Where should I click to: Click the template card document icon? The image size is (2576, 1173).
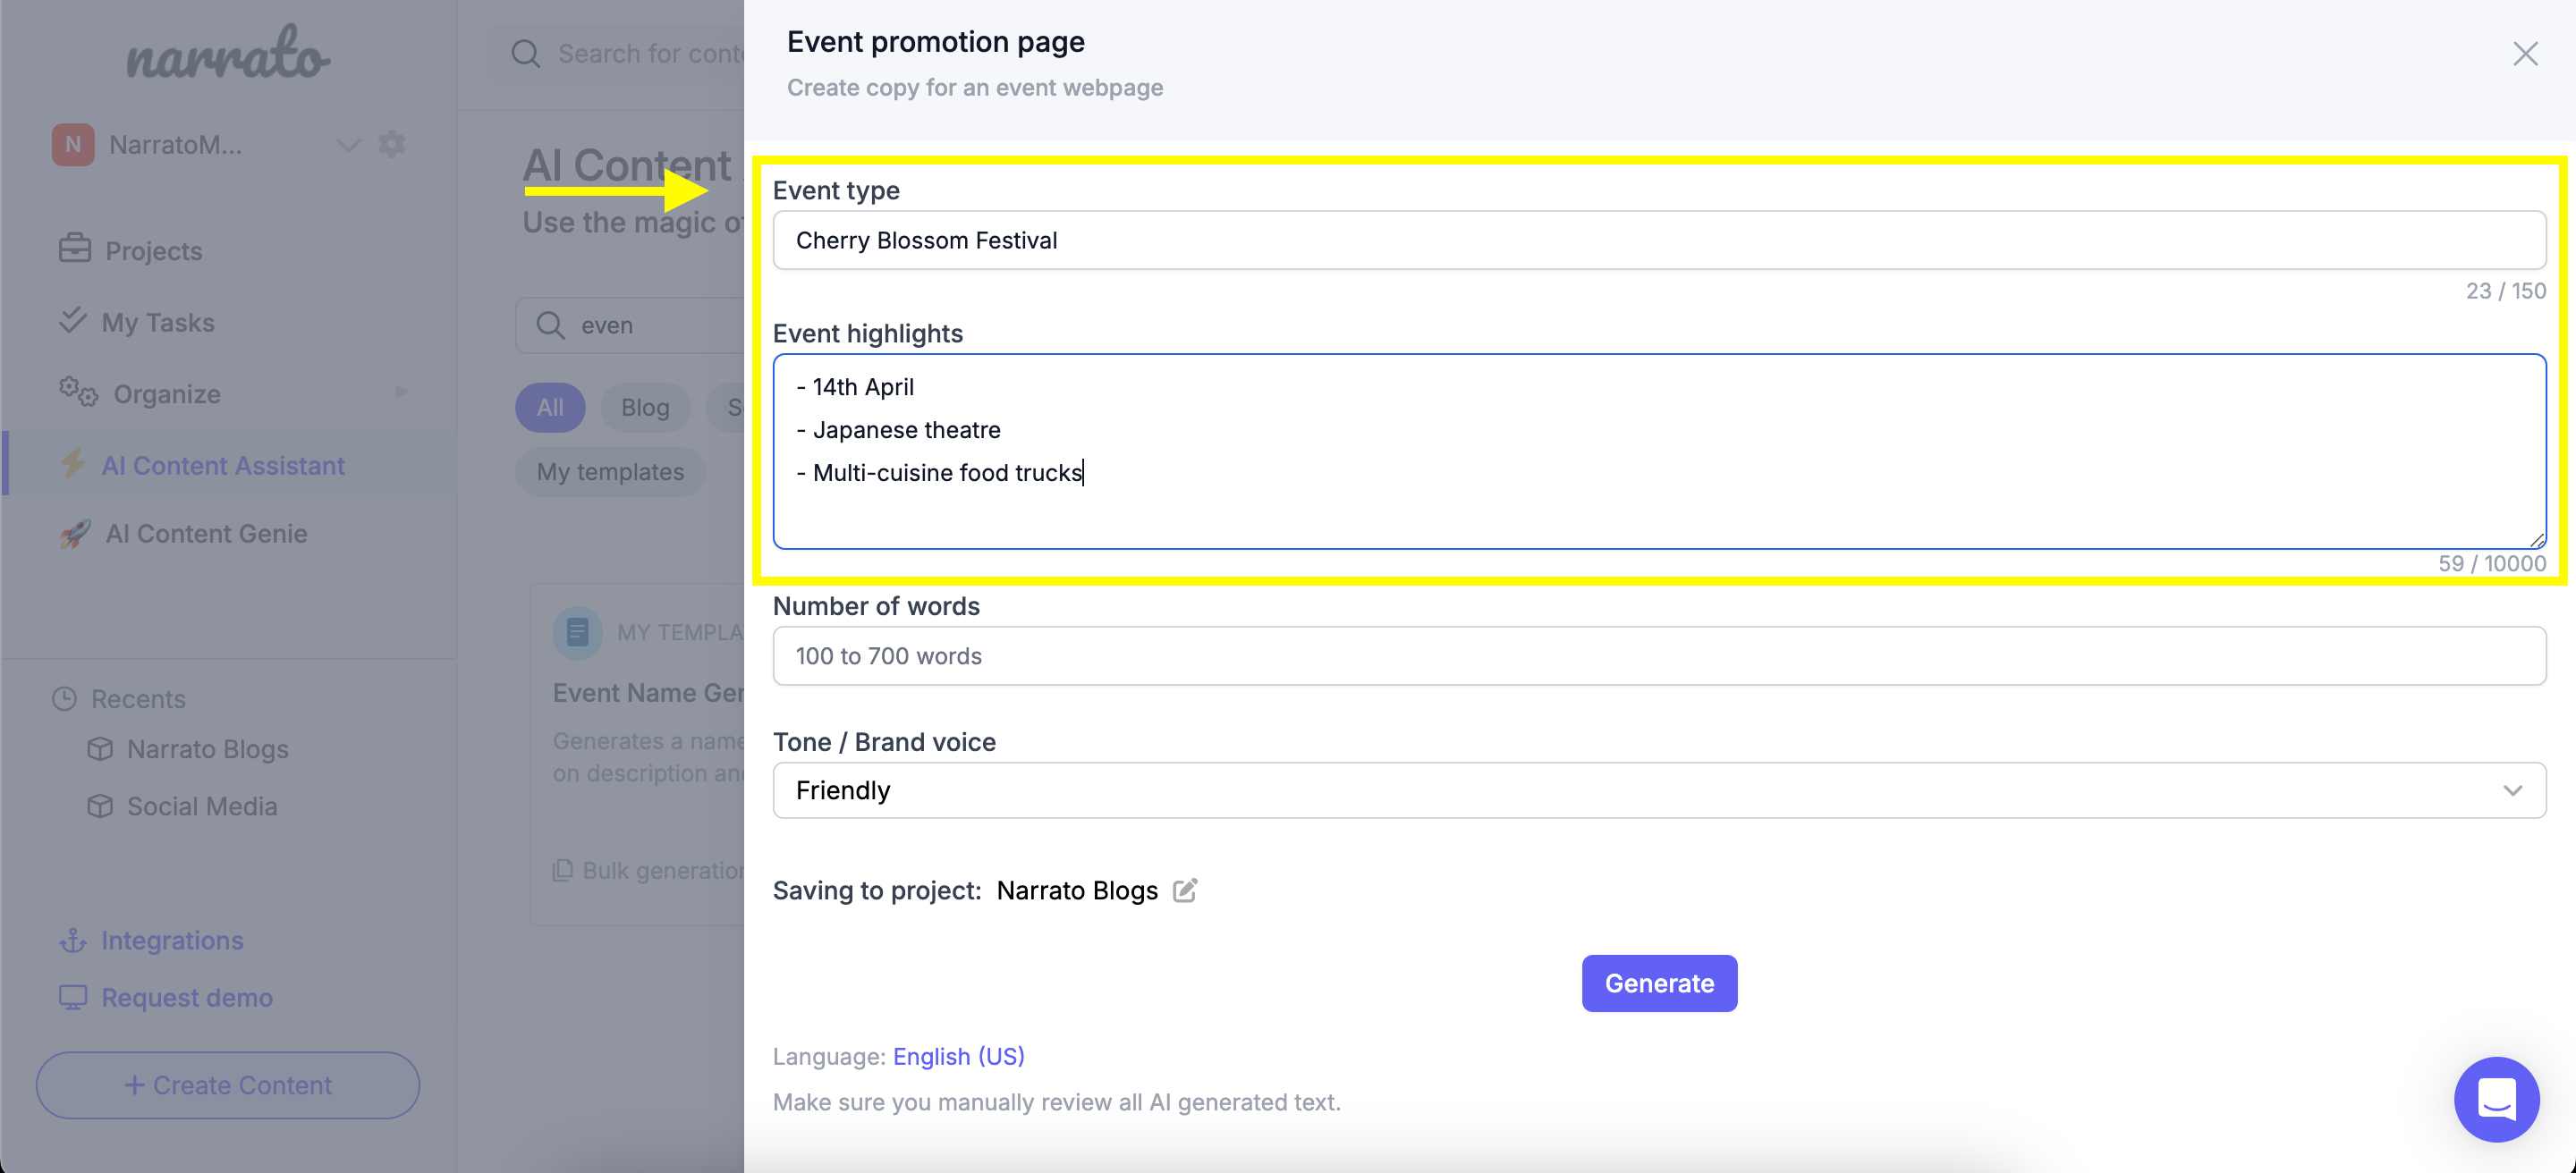577,632
